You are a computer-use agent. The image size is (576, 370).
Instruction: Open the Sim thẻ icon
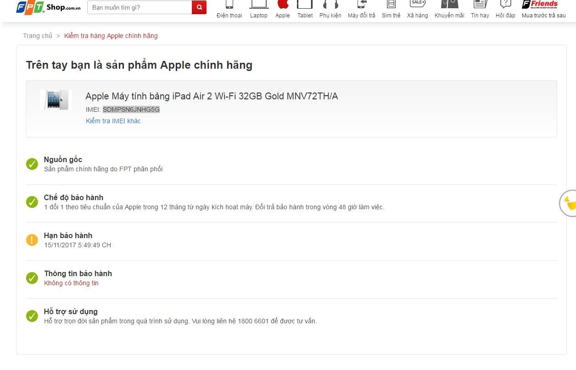[391, 4]
